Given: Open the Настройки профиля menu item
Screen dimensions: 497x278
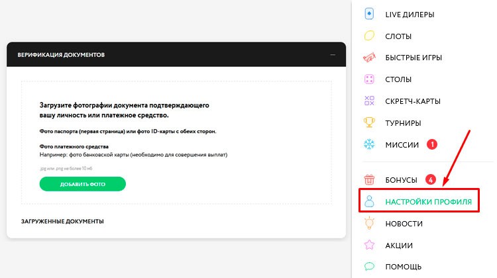Looking at the screenshot, I should (429, 202).
